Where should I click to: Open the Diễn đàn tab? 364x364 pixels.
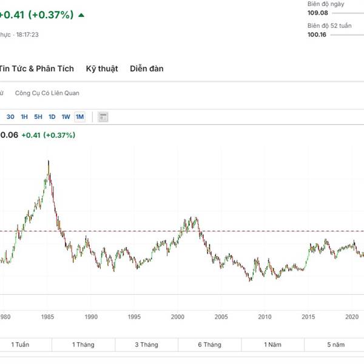pos(147,69)
